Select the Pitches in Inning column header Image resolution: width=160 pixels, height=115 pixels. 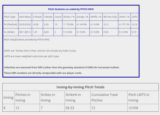pos(27,97)
